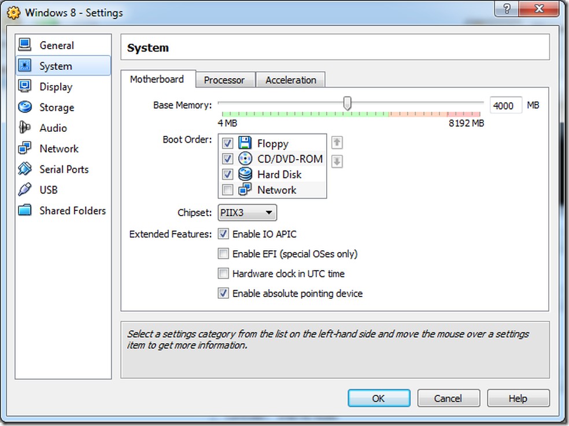Click the CD/DVD-ROM disc icon in boot order
This screenshot has width=569, height=426.
click(x=245, y=158)
